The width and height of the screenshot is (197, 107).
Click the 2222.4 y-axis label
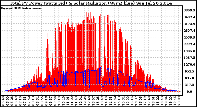coord(189,44)
